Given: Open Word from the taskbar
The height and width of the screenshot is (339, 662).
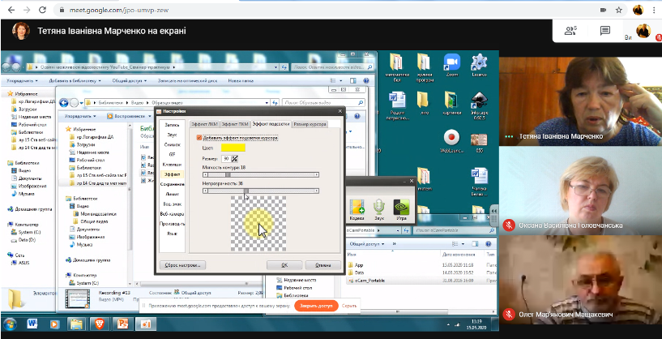Looking at the screenshot, I should (32, 324).
